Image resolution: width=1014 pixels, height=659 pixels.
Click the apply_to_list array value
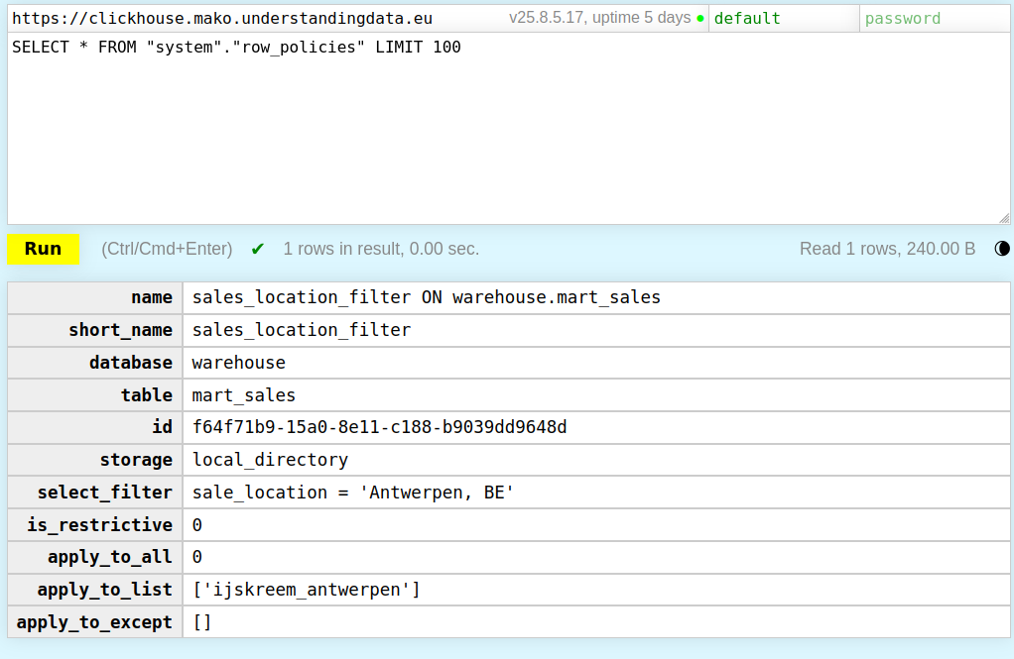pos(307,590)
